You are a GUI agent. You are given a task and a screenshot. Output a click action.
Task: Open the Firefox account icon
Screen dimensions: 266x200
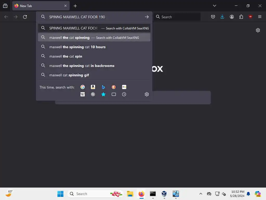[x=232, y=17]
